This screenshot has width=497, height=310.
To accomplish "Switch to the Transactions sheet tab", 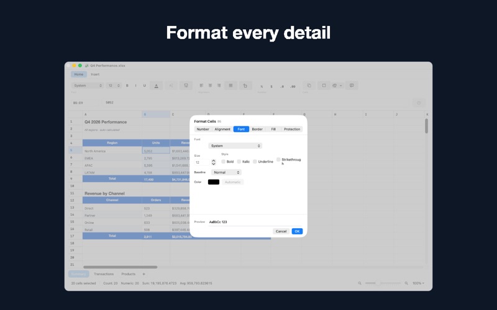I will click(x=104, y=274).
